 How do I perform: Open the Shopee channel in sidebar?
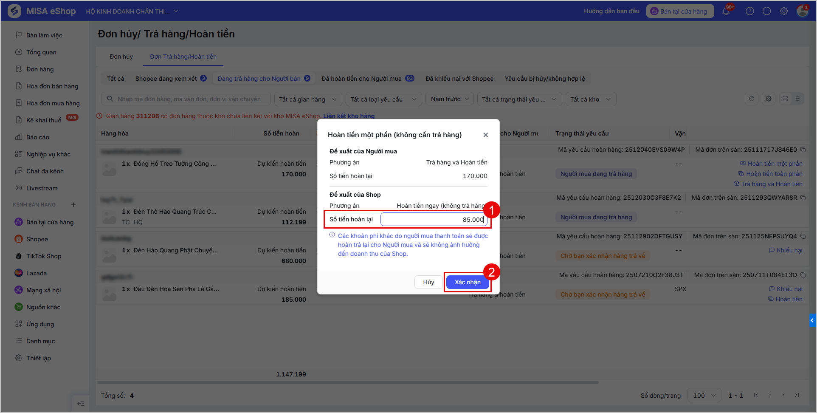pyautogui.click(x=37, y=239)
